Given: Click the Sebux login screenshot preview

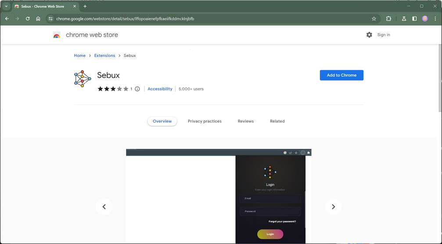Looking at the screenshot, I should click(x=219, y=196).
